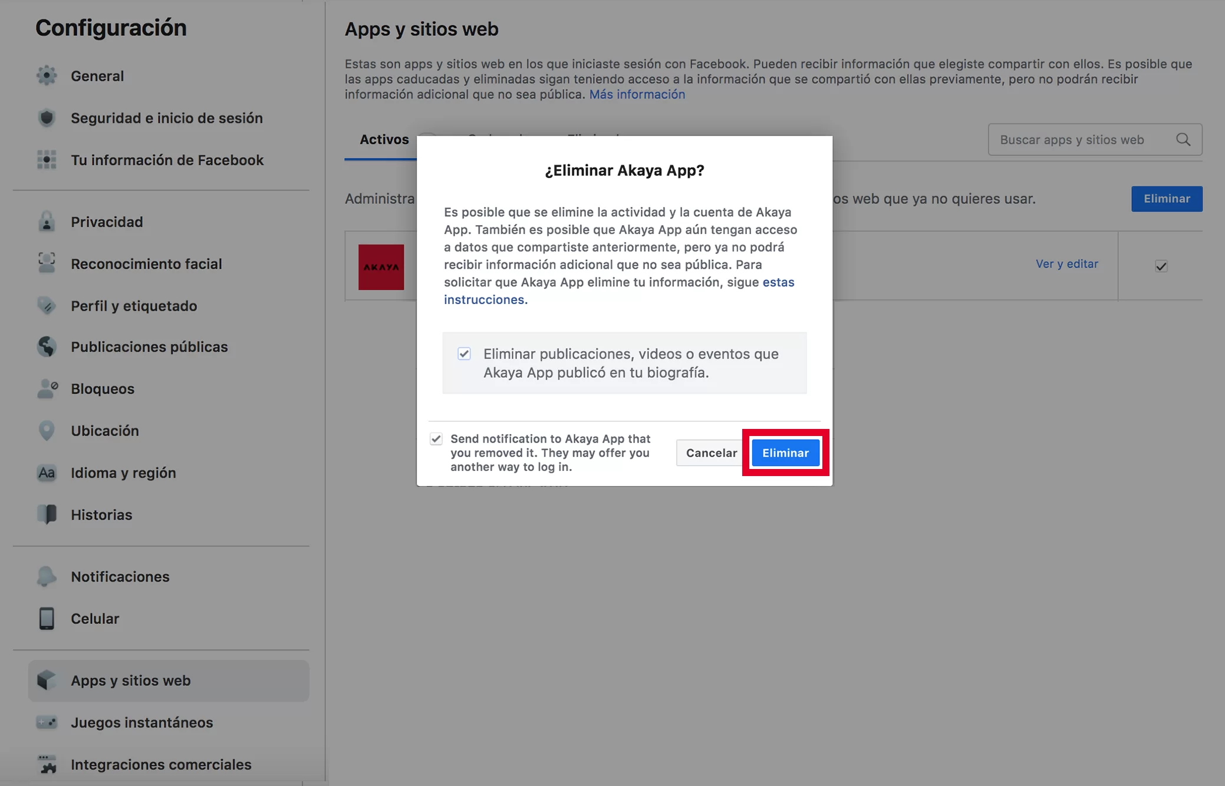Uncheck Send notification to Akaya App
This screenshot has height=786, width=1225.
point(436,439)
